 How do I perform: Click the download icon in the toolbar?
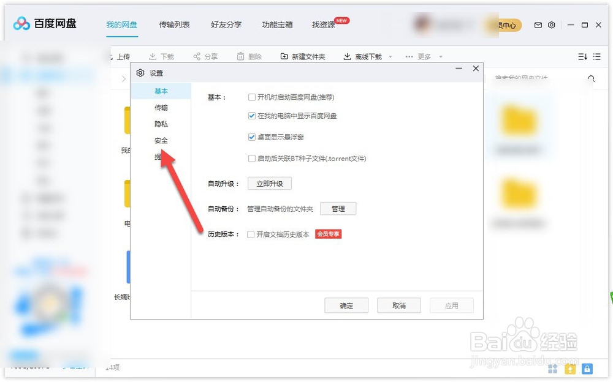pyautogui.click(x=153, y=56)
